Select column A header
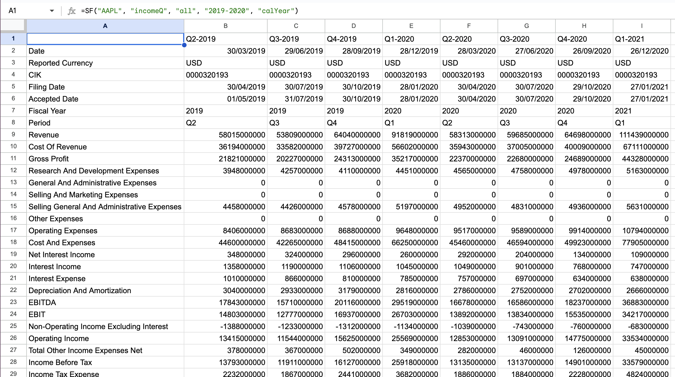Image resolution: width=675 pixels, height=377 pixels. 105,26
